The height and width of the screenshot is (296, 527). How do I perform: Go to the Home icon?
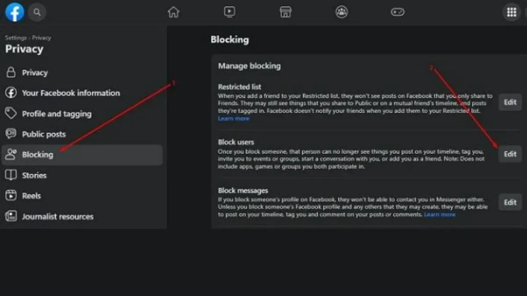pos(173,12)
